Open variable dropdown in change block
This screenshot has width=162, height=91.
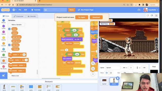[18, 60]
